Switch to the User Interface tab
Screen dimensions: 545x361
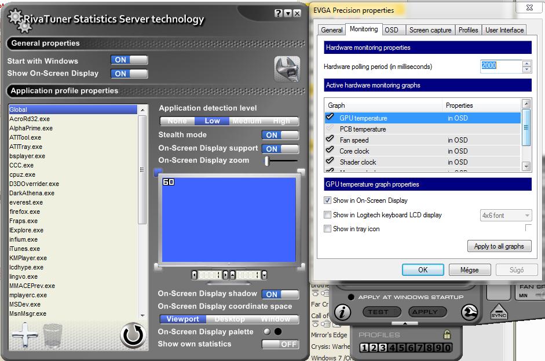[x=504, y=30]
